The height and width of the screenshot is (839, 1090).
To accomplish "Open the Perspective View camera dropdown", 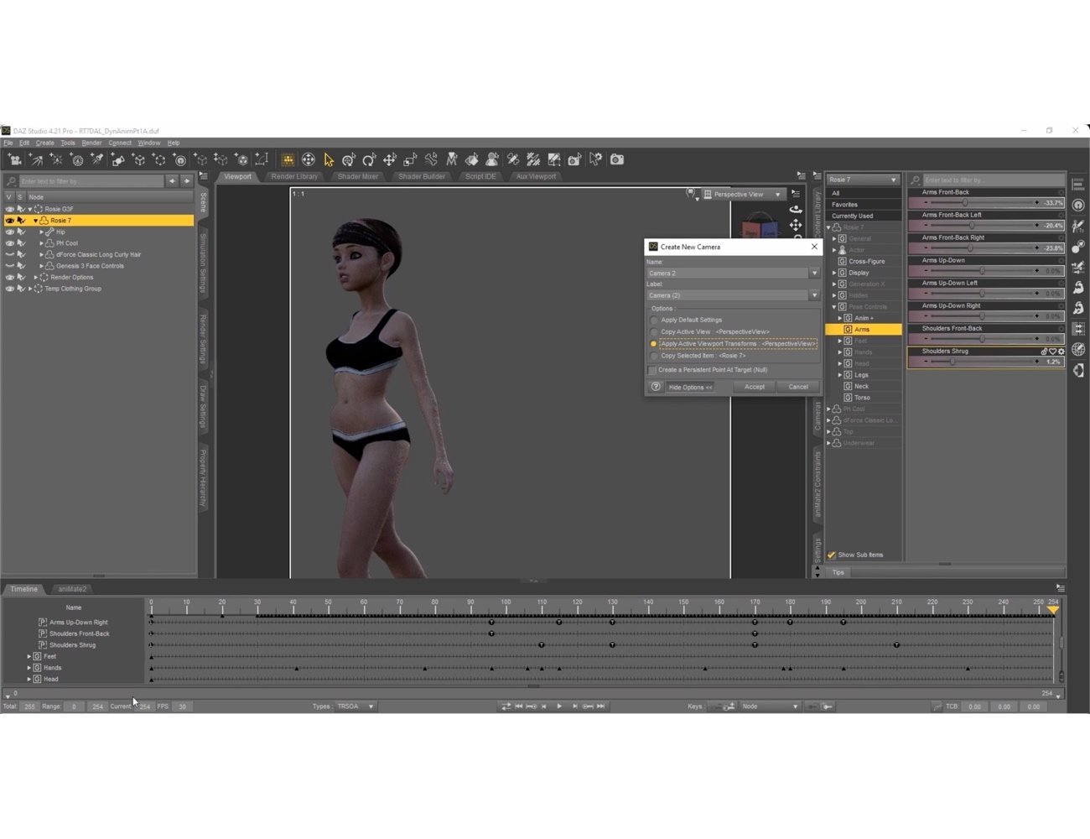I will pos(778,194).
